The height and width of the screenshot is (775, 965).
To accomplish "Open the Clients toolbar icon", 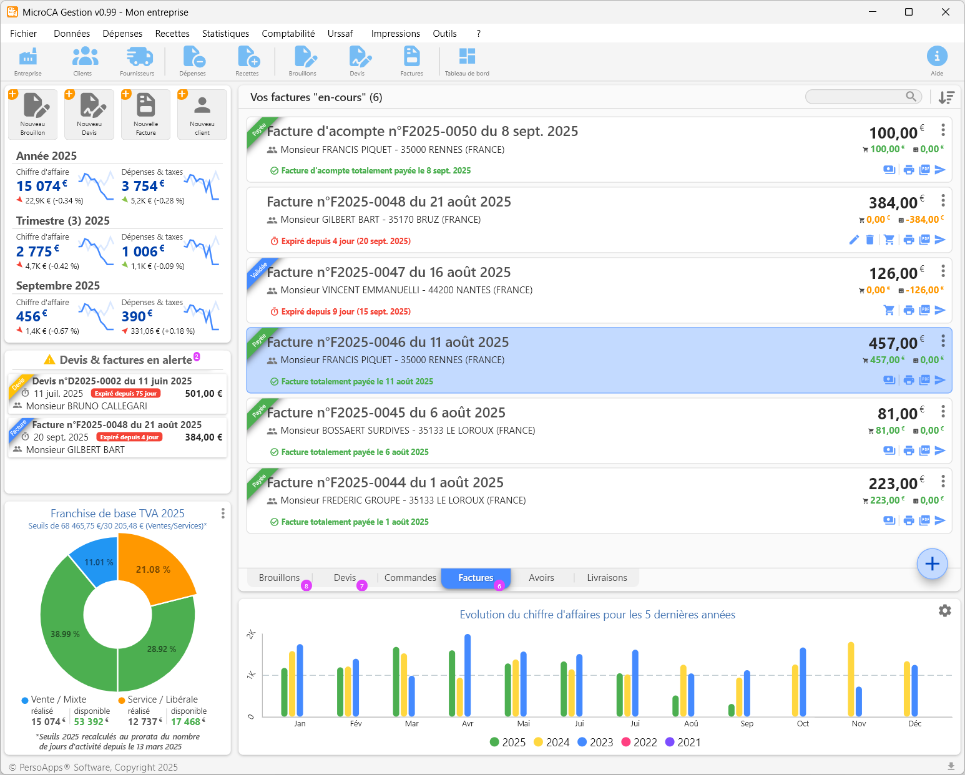I will point(85,61).
